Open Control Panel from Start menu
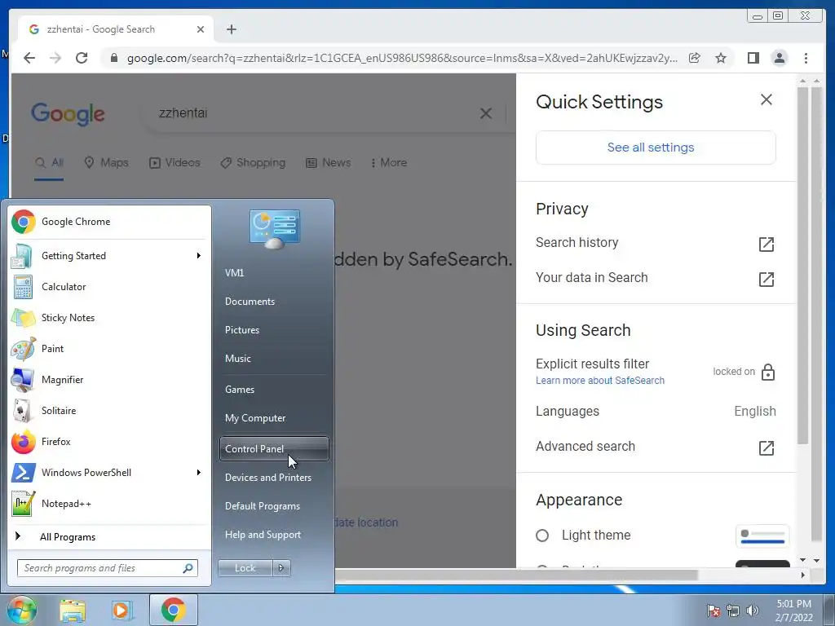 click(274, 449)
